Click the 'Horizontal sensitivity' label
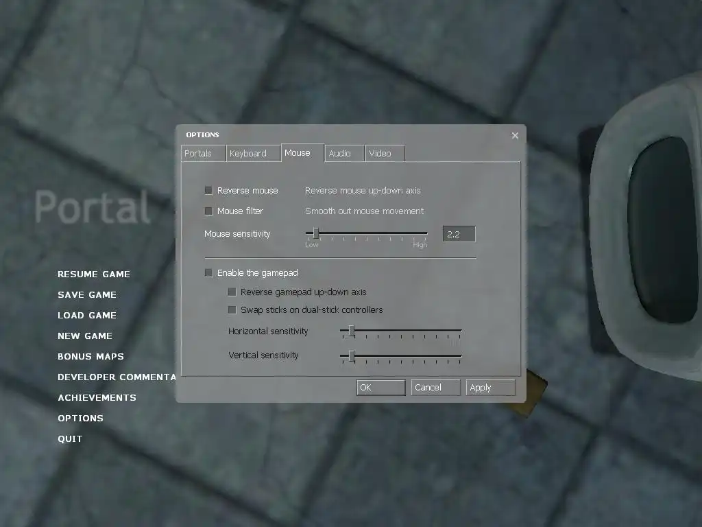The width and height of the screenshot is (702, 527). point(268,331)
